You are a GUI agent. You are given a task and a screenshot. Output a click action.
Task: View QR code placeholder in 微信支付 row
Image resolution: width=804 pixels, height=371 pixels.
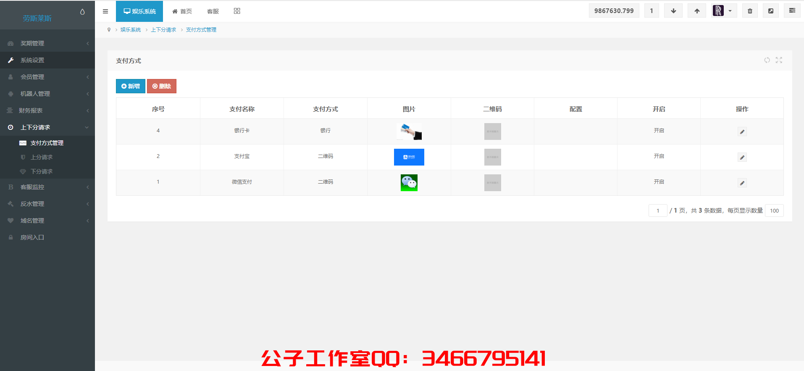tap(493, 183)
